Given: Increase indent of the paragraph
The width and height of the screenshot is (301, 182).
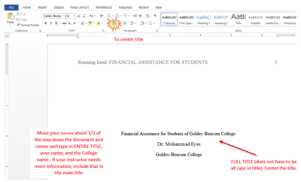Looking at the screenshot, I should point(140,15).
